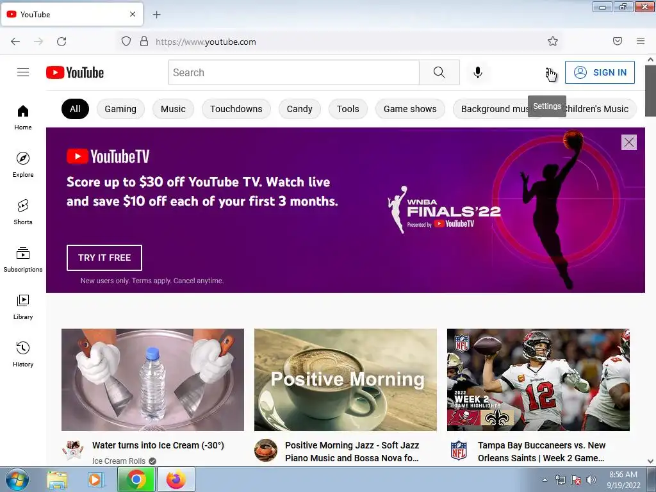Open title 'Water turns into Ice Cream (-30°)'
The height and width of the screenshot is (492, 656).
(158, 446)
